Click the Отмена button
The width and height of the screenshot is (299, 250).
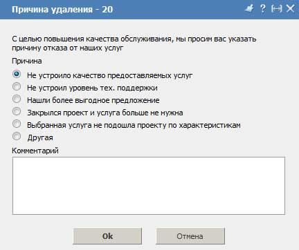[x=190, y=236]
